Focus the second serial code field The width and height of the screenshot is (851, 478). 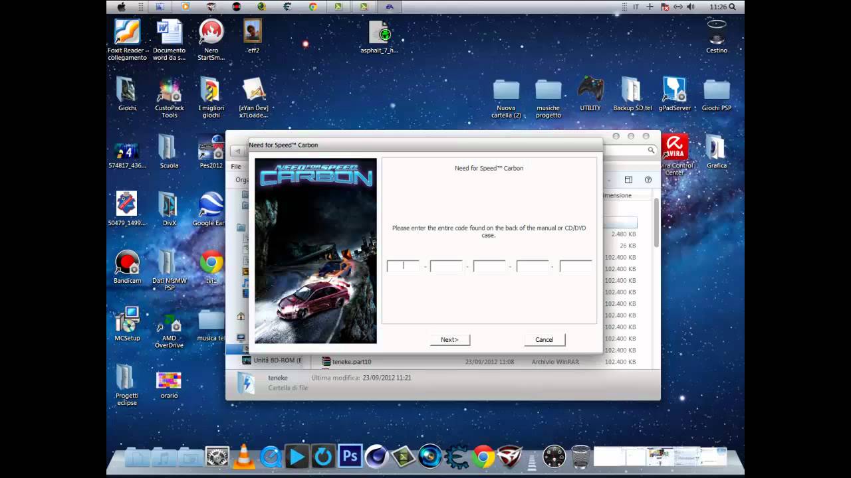click(446, 266)
